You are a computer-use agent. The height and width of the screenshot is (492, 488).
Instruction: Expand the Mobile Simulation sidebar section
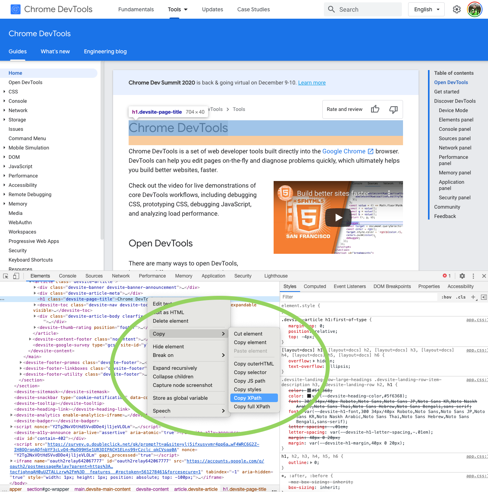[4, 148]
